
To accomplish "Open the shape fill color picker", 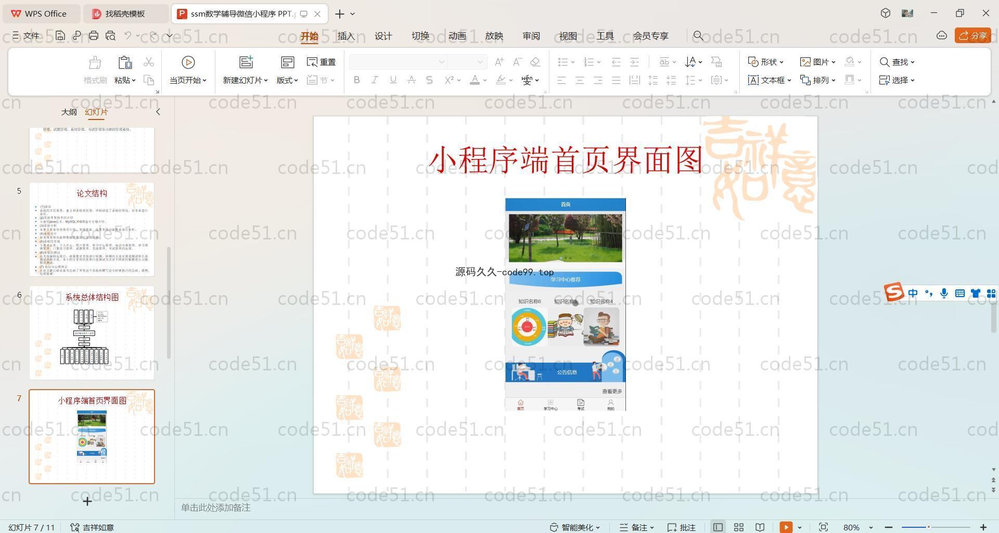I will (x=853, y=62).
